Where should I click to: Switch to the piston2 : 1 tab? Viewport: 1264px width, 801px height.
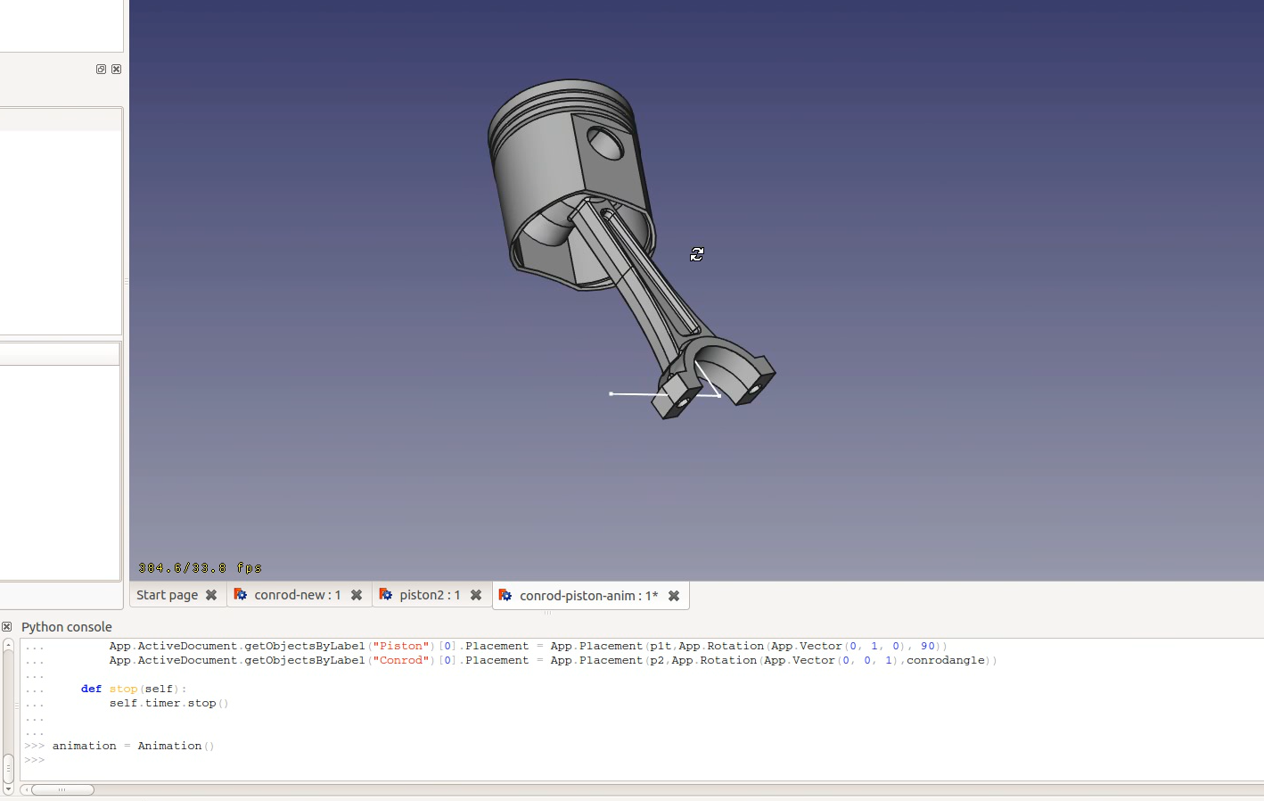pos(431,594)
